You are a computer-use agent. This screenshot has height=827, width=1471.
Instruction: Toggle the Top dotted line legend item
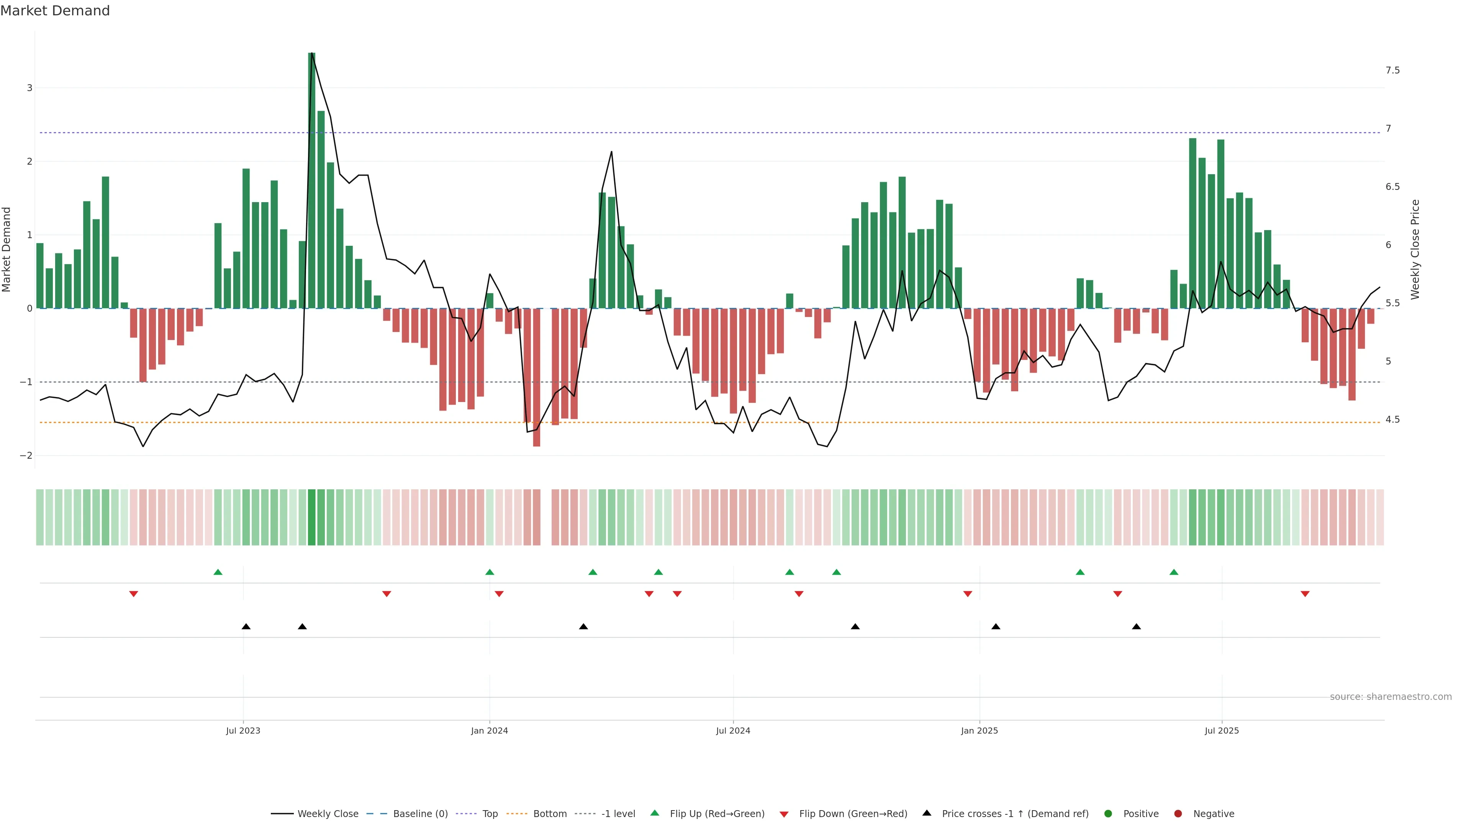tap(490, 814)
